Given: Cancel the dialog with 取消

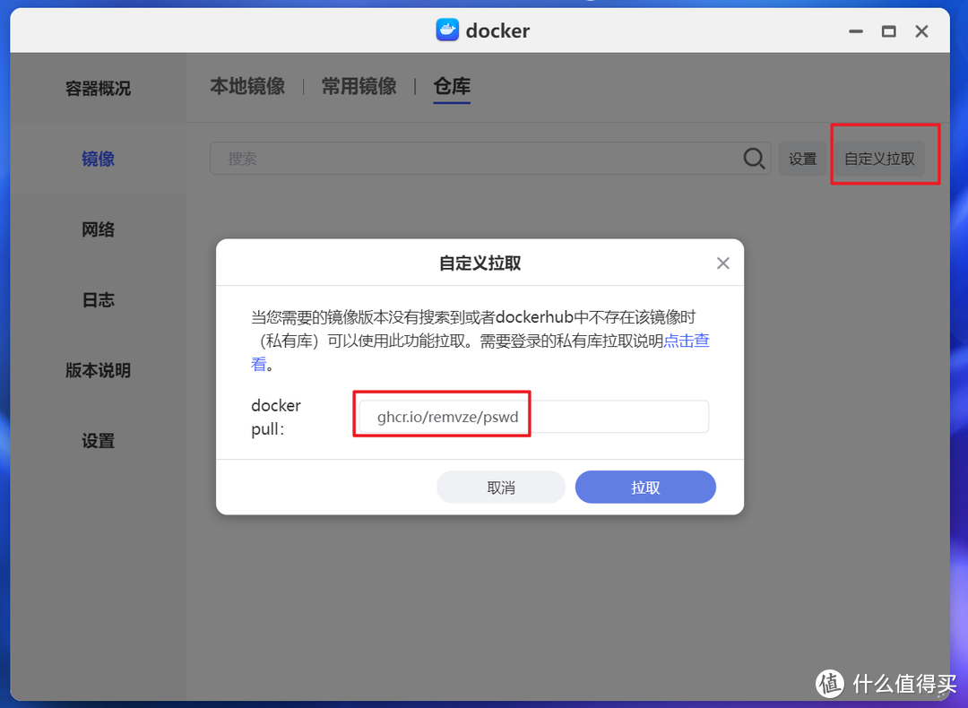Looking at the screenshot, I should [x=501, y=487].
